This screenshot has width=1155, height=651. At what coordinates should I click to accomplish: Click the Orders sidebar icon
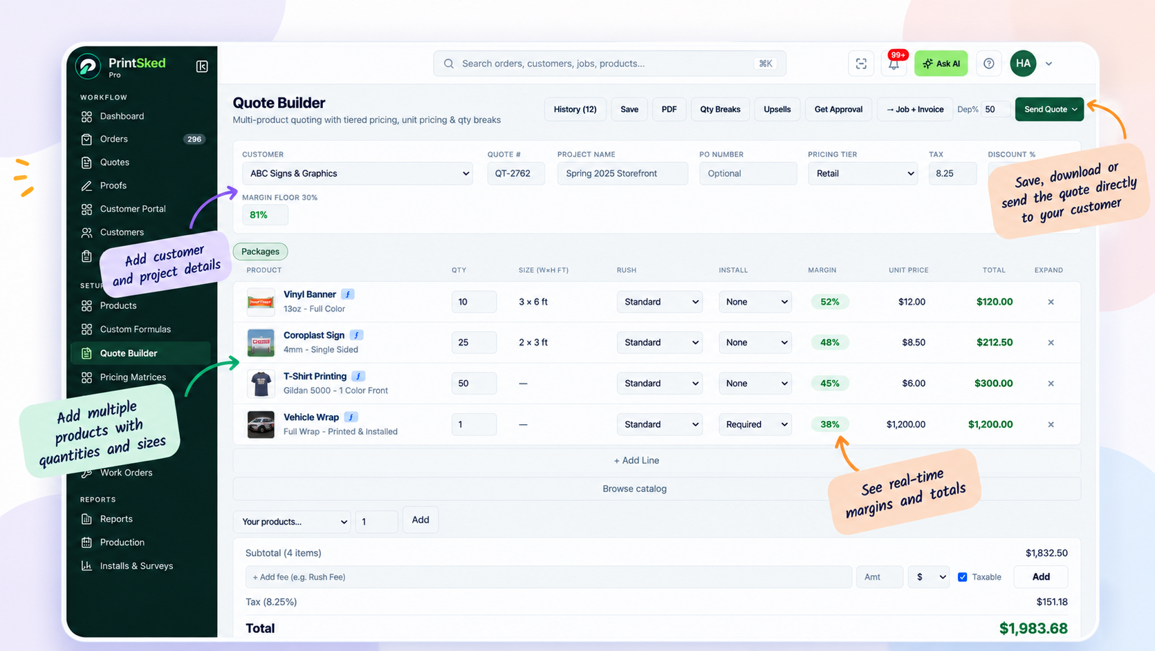tap(86, 139)
